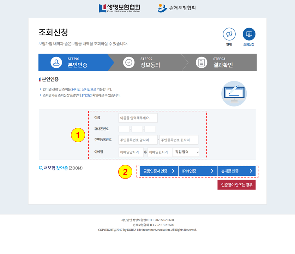Click the document icon in STEP03 결과확인
Image resolution: width=295 pixels, height=254 pixels.
(x=202, y=62)
